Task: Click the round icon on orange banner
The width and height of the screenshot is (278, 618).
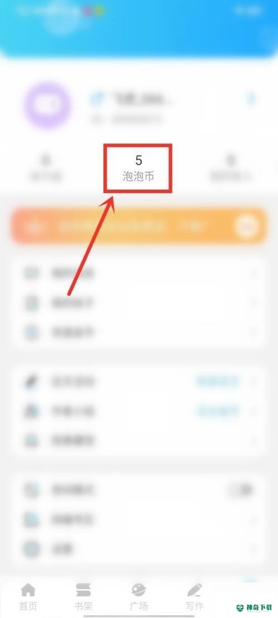Action: pos(246,226)
